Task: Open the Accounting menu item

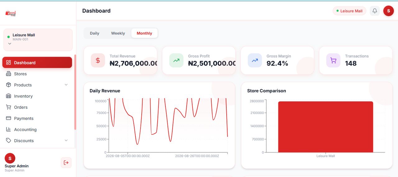Action: point(37,130)
